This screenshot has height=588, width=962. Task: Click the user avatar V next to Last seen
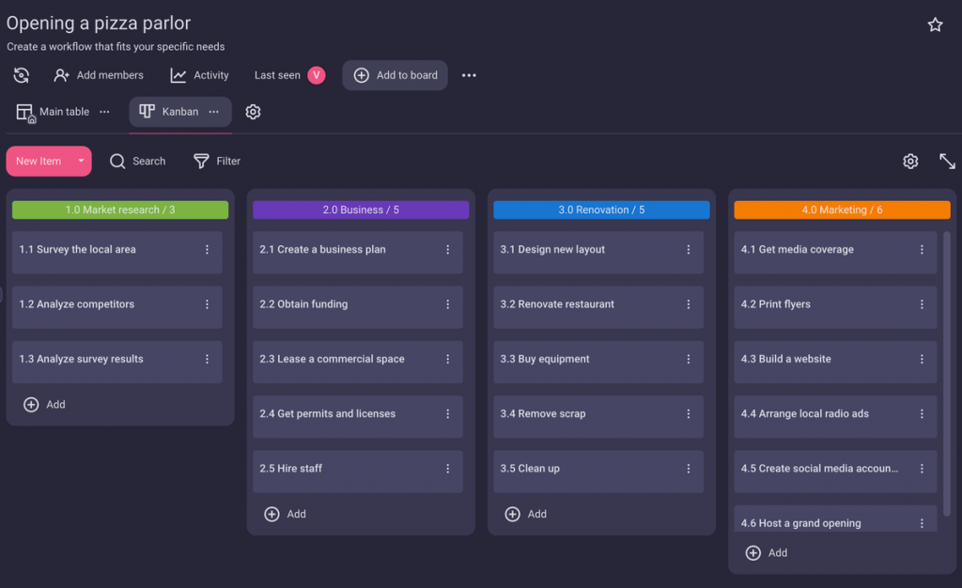[x=316, y=75]
